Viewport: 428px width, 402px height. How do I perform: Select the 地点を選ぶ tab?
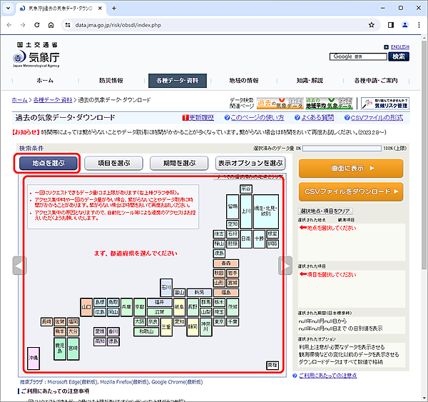[49, 163]
